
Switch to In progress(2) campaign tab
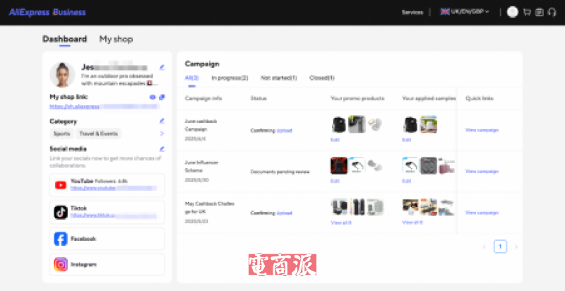point(230,78)
